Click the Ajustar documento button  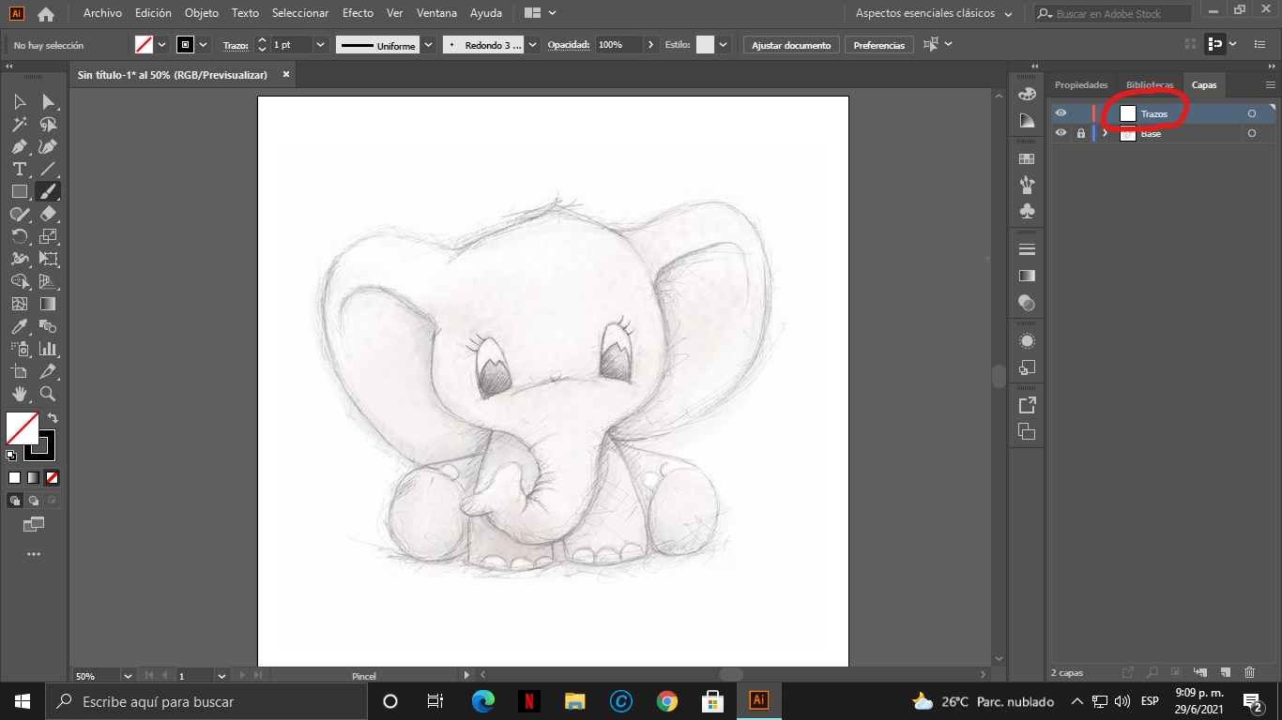791,45
